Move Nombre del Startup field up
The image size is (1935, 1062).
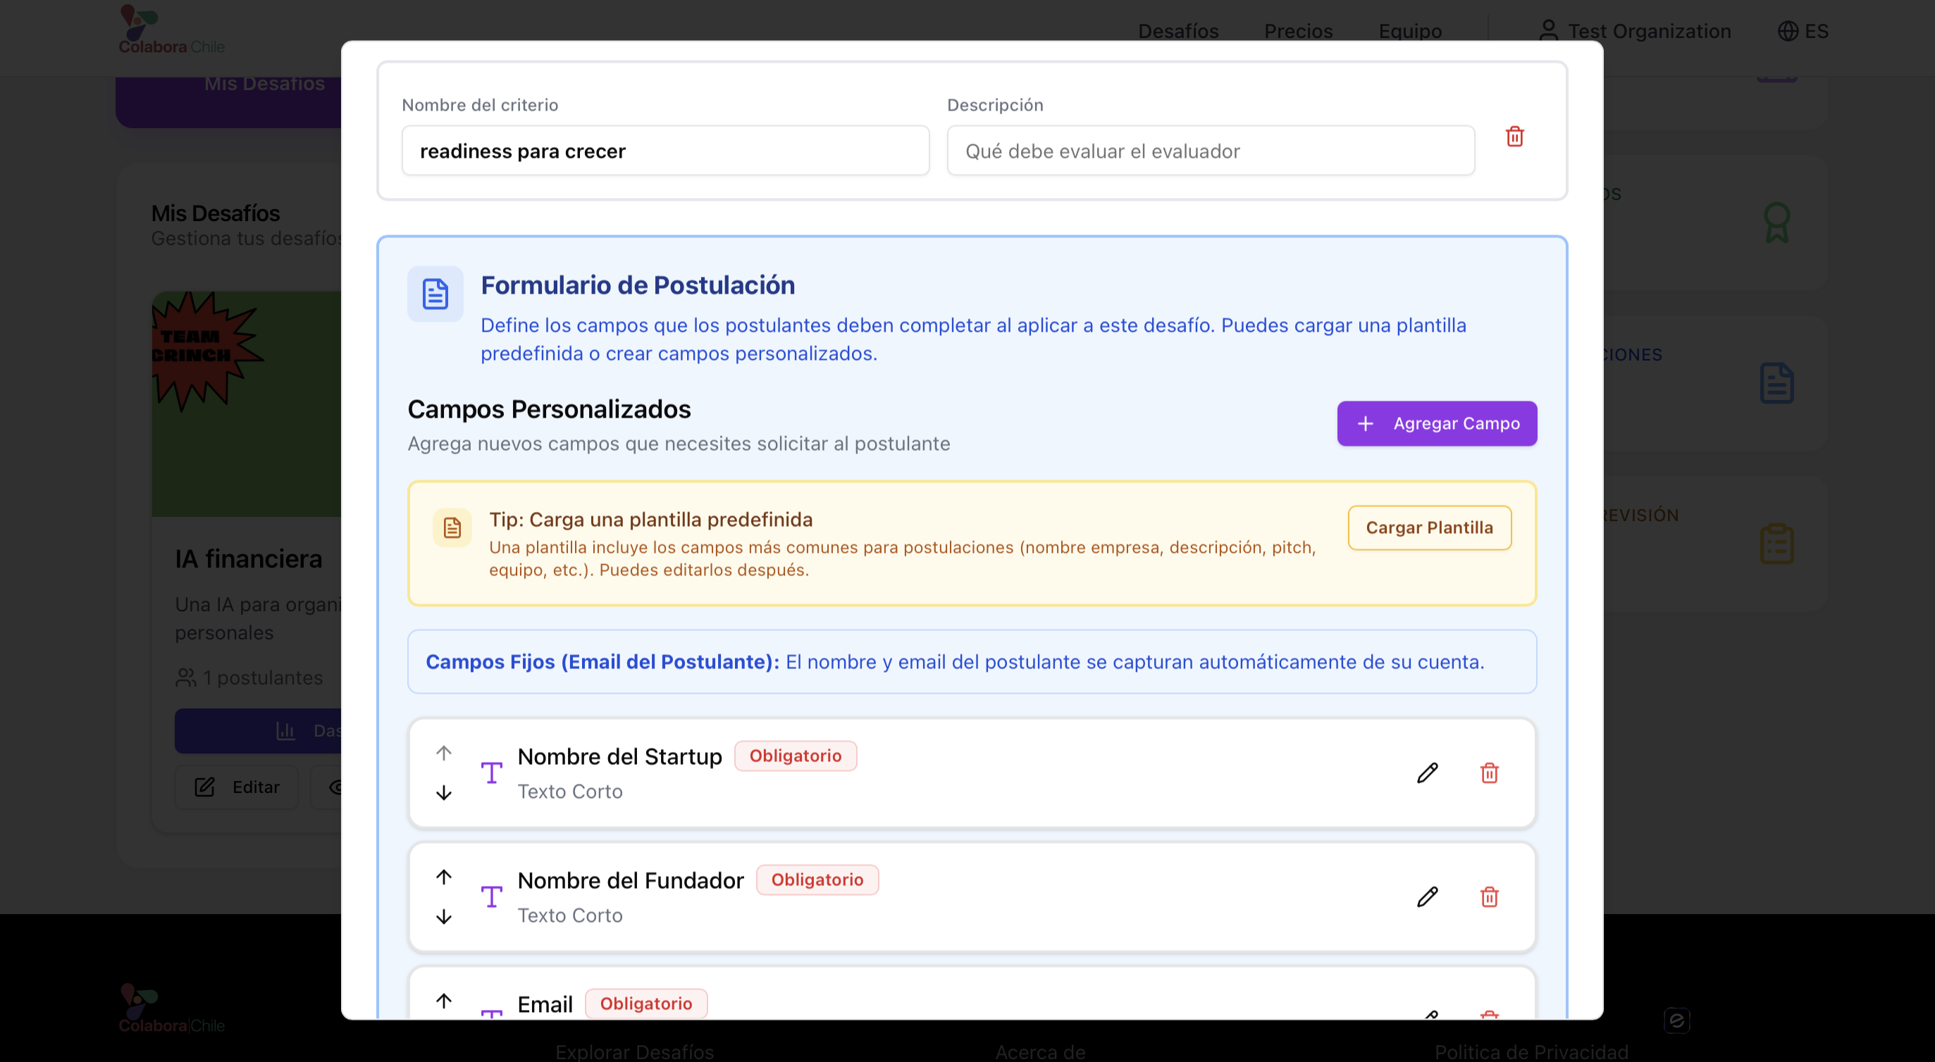pyautogui.click(x=444, y=753)
